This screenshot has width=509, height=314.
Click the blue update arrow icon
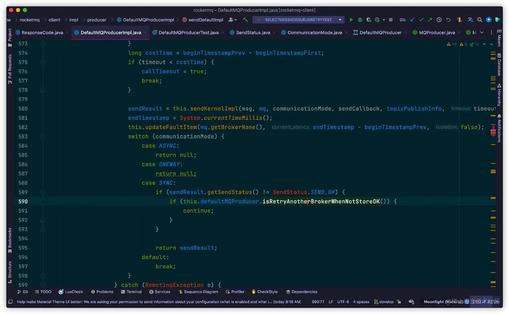[489, 20]
